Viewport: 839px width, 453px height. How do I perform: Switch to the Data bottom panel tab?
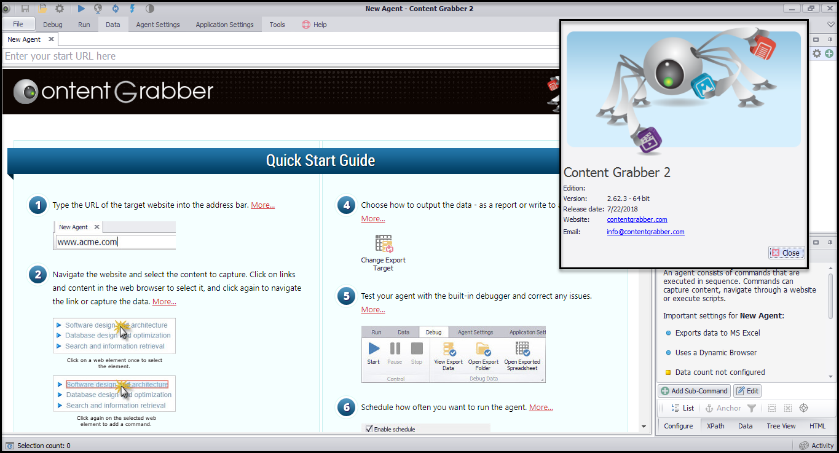[746, 426]
